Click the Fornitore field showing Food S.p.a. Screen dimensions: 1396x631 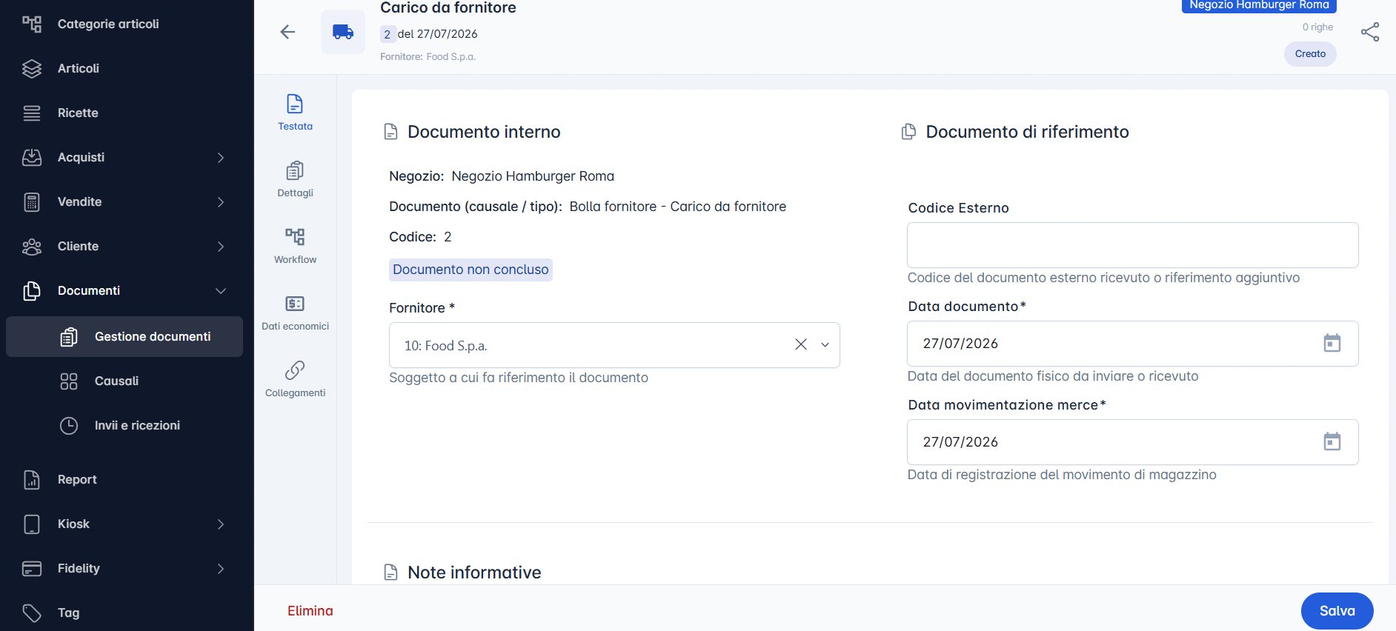[x=614, y=345]
